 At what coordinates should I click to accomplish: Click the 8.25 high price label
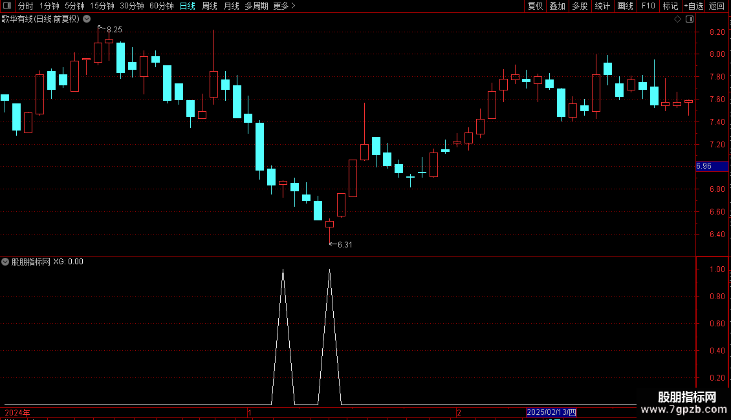point(115,29)
